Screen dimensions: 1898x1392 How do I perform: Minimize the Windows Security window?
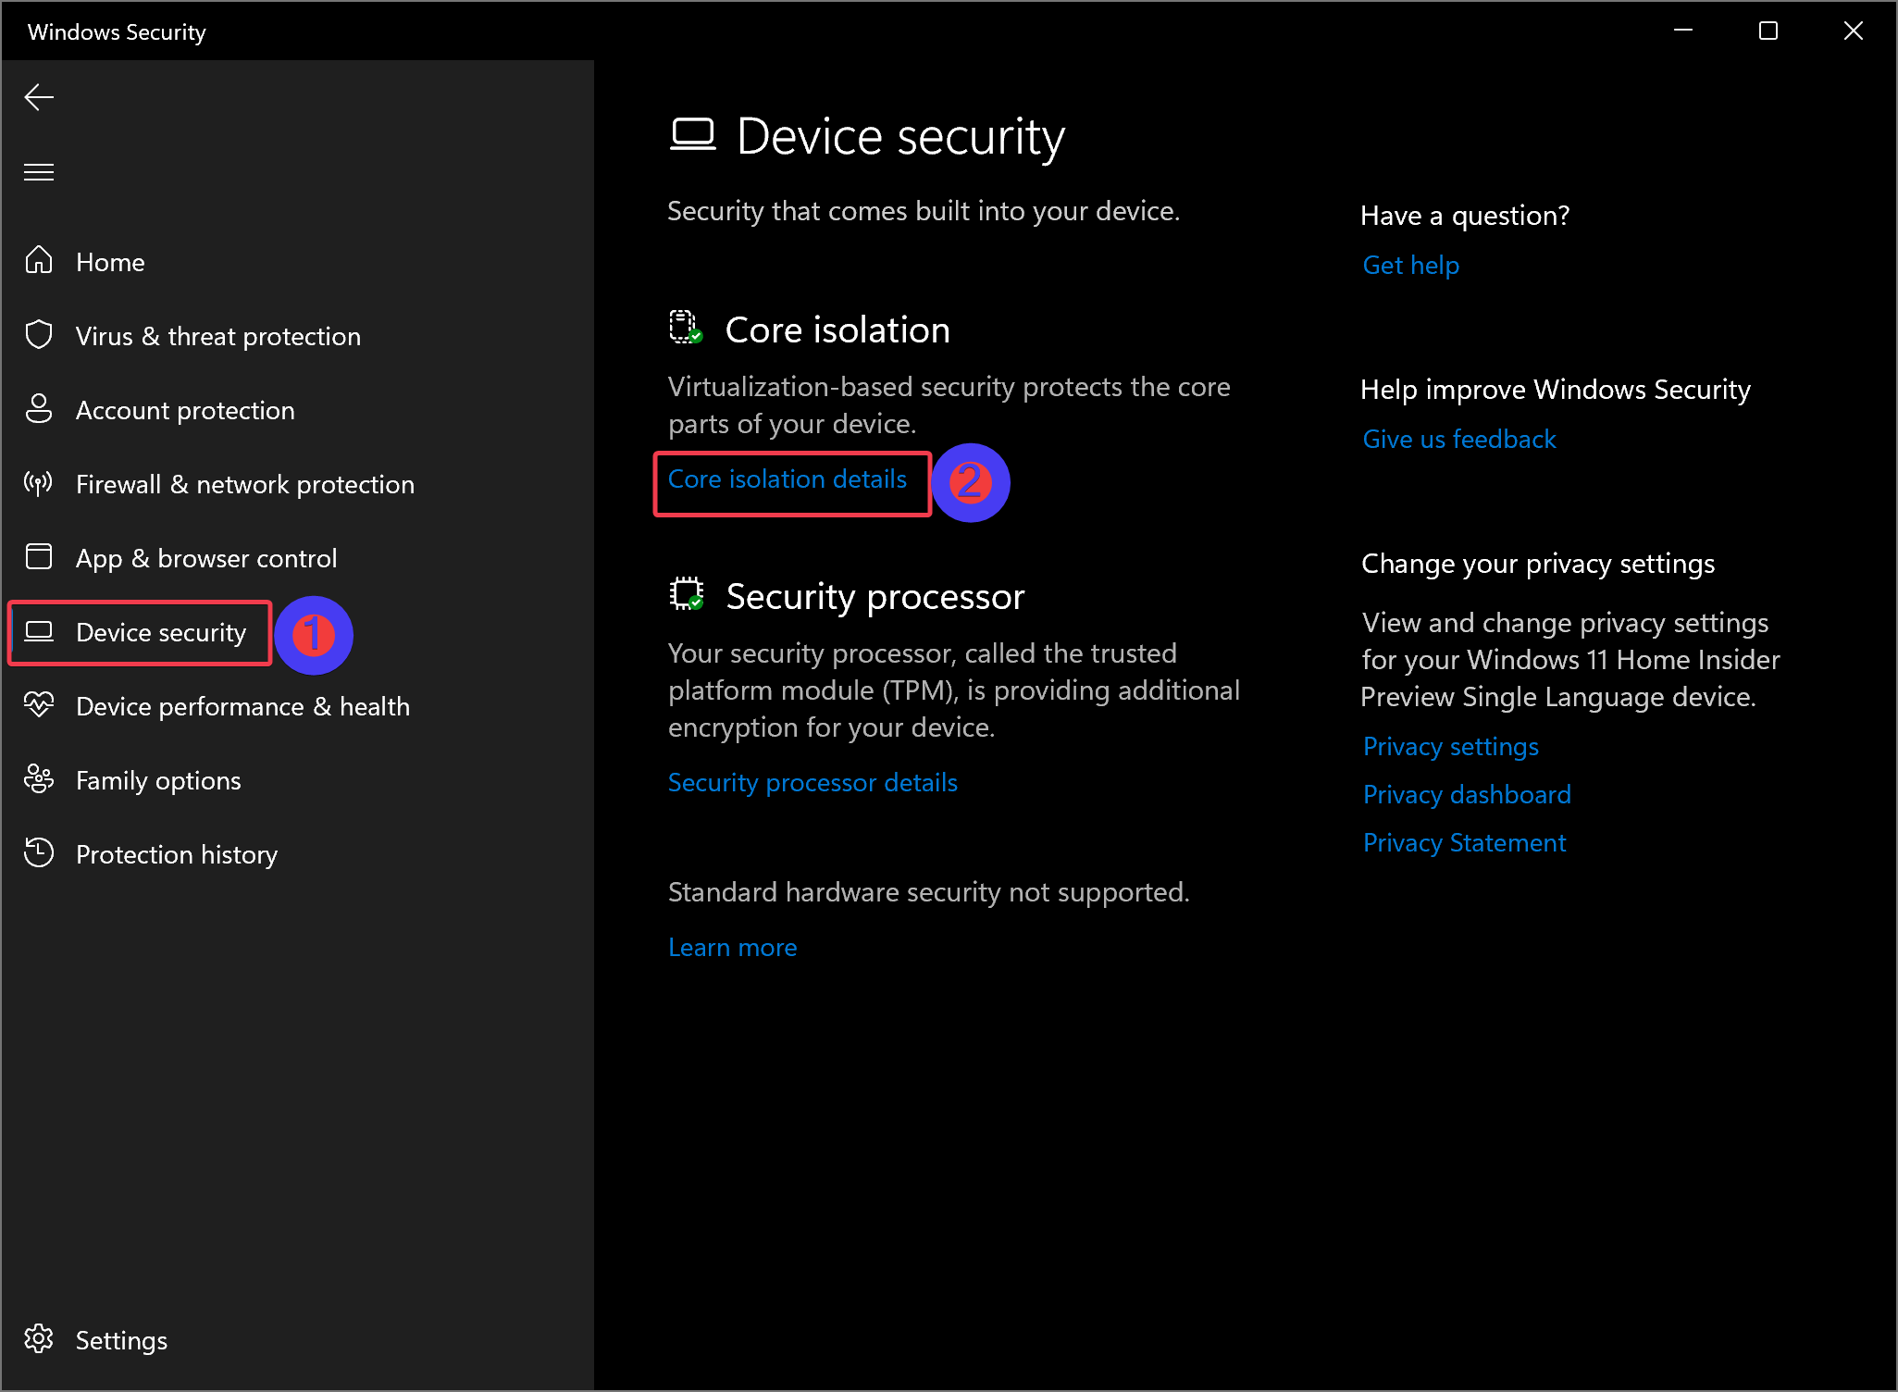click(1683, 31)
